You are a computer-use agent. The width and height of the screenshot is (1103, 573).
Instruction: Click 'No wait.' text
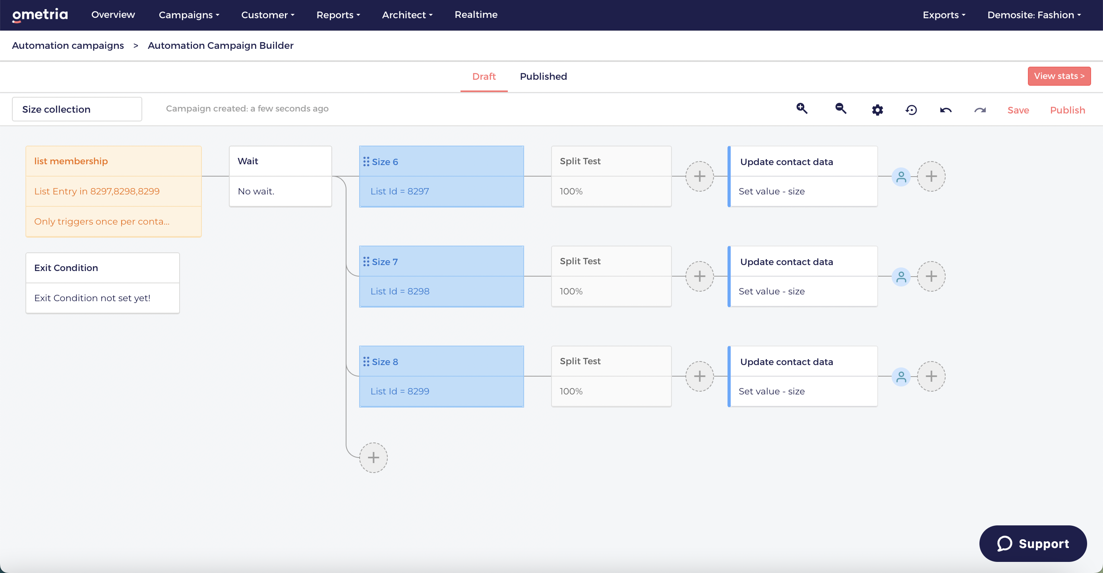(x=256, y=191)
